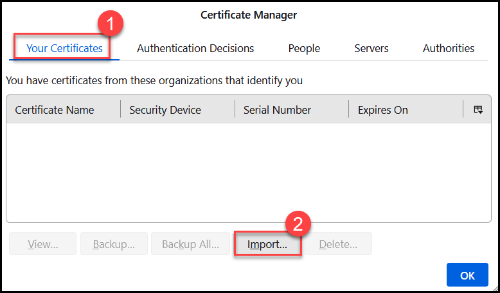Open the column picker icon in table header

[478, 110]
